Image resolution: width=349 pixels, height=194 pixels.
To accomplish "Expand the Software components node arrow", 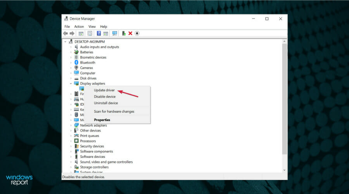I will (x=71, y=151).
